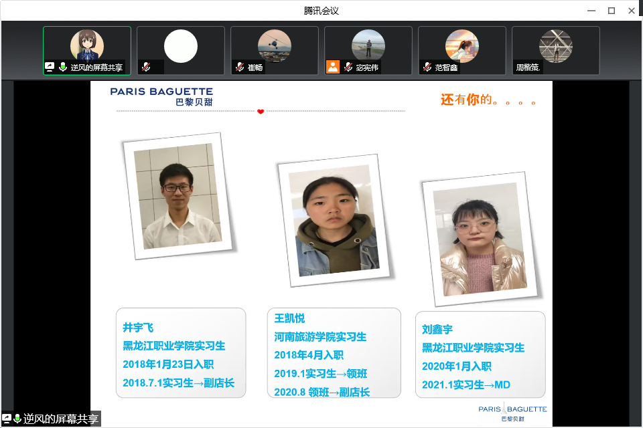
Task: Click green mic icon in bottom-left share label
Action: [17, 419]
